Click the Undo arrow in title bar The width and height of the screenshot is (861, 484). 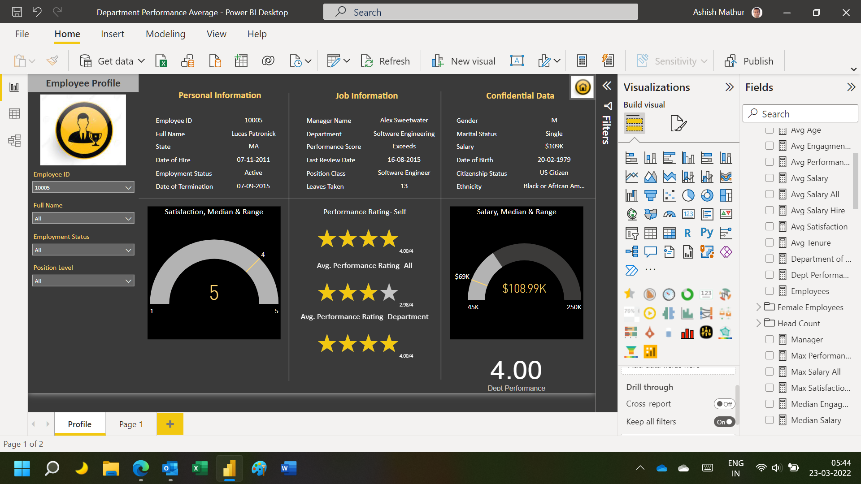[37, 12]
